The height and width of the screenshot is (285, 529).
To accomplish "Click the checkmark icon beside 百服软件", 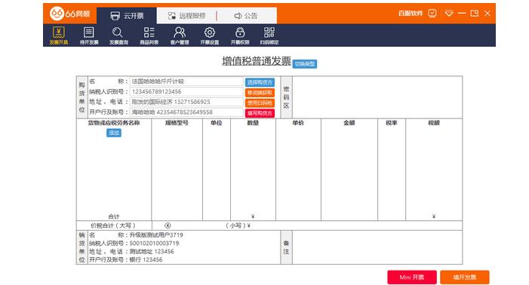I will tap(432, 13).
